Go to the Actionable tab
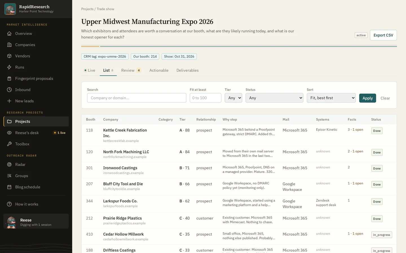 click(x=159, y=70)
